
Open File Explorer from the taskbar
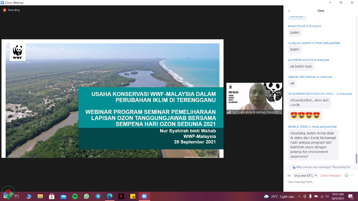point(40,196)
